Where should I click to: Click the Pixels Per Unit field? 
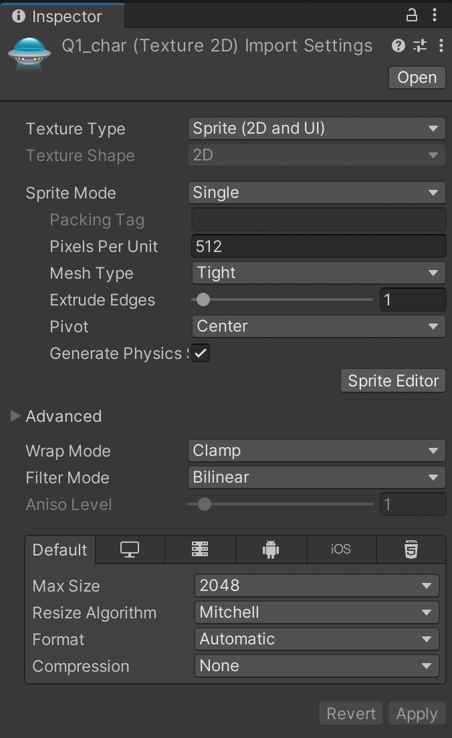[x=318, y=246]
